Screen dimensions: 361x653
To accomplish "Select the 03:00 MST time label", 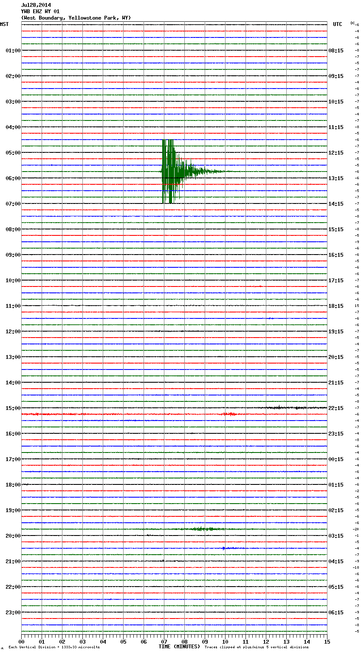I will [x=13, y=102].
